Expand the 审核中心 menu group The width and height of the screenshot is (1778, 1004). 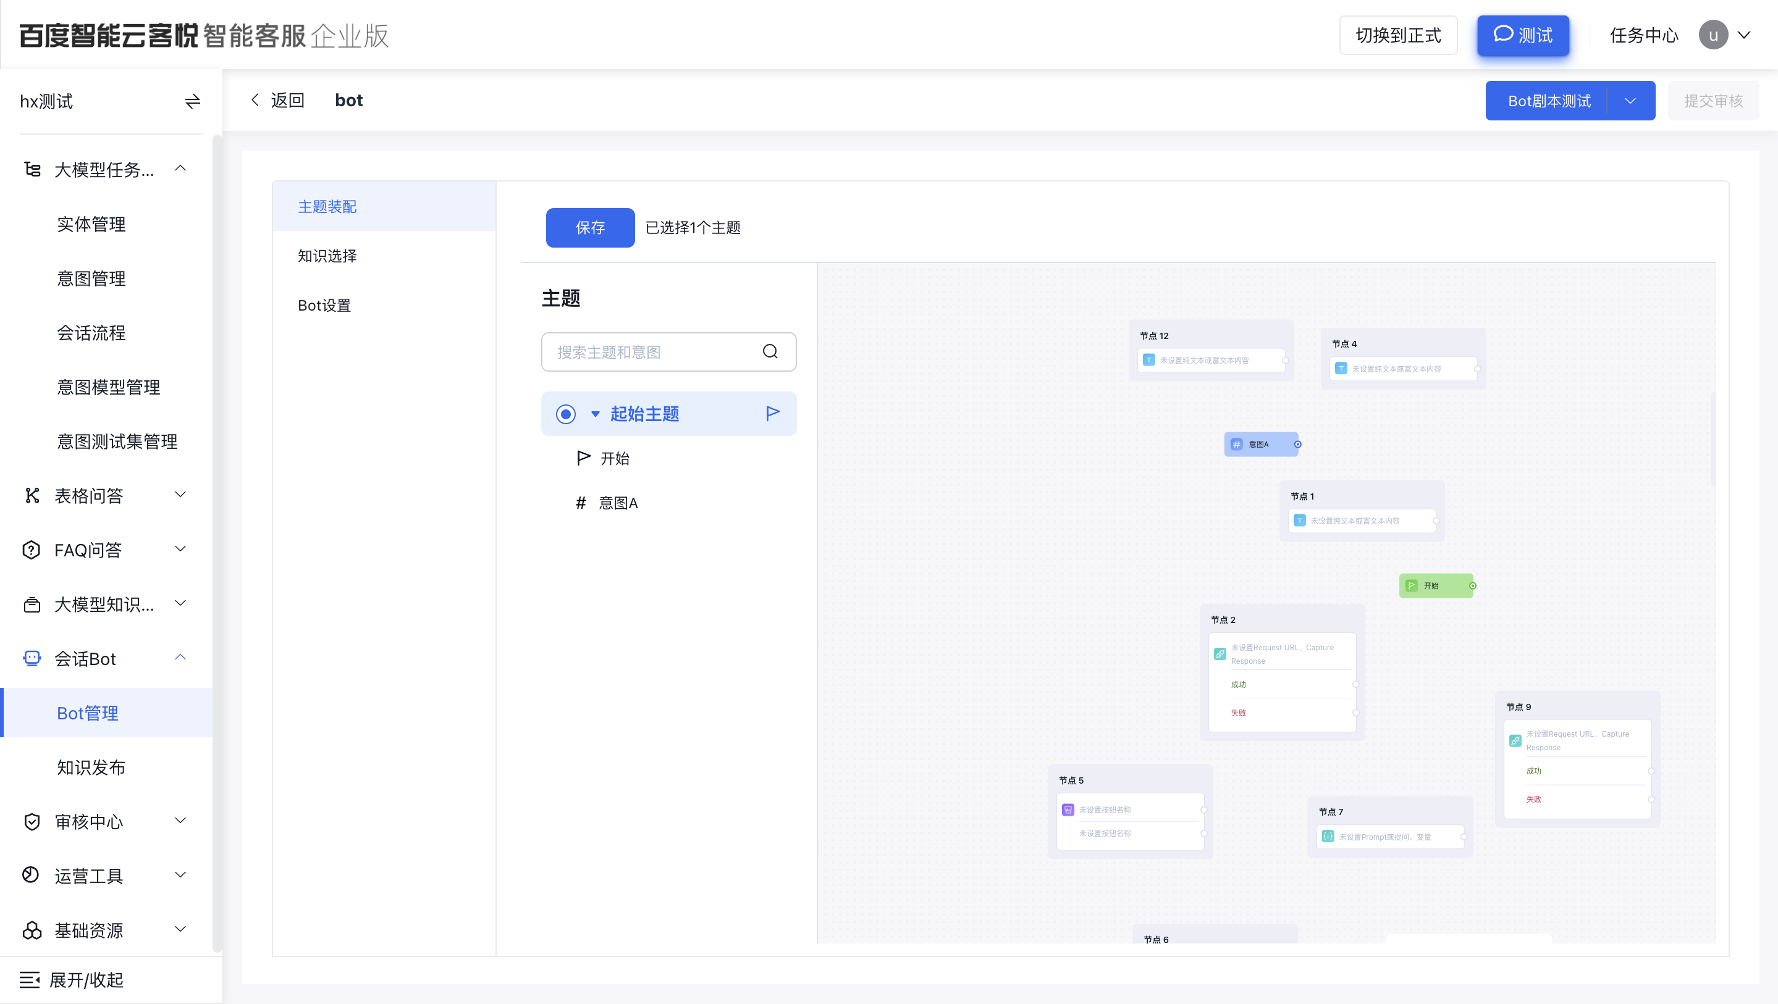(x=180, y=821)
